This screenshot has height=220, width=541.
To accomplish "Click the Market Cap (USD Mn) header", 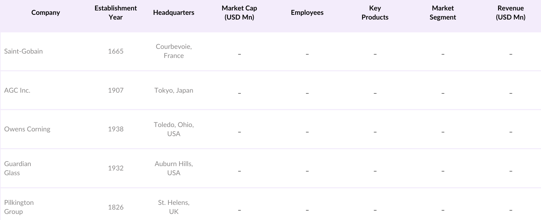I will pyautogui.click(x=239, y=12).
